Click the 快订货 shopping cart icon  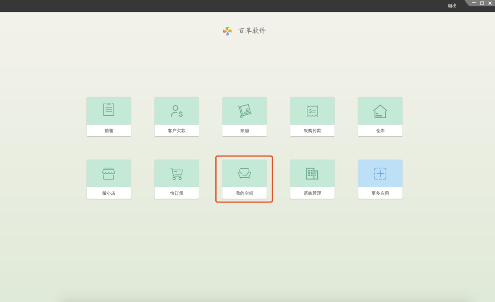(177, 173)
